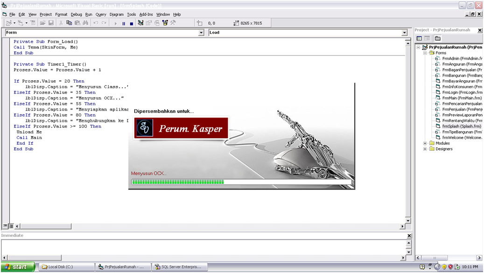Pause execution using the Break icon
Image resolution: width=484 pixels, height=273 pixels.
click(x=124, y=22)
